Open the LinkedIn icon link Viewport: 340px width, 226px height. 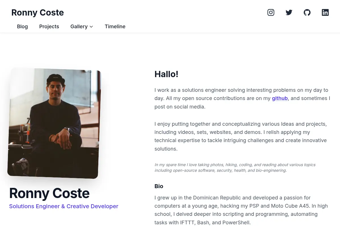click(x=325, y=12)
